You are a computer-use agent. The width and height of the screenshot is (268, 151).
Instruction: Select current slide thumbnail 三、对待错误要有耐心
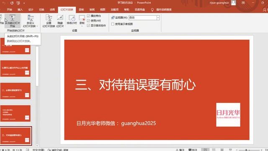point(16,136)
